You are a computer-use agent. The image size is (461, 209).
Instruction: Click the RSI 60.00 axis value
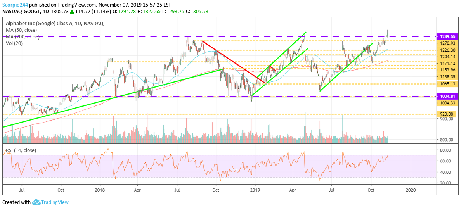[445, 161]
